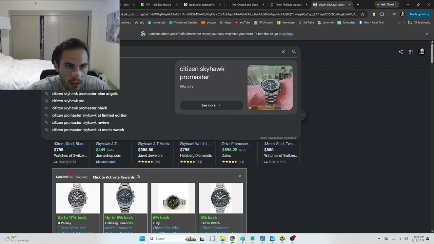Screen dimensions: 434x244
Task: Open the Task View taskbar icon
Action: point(202,239)
